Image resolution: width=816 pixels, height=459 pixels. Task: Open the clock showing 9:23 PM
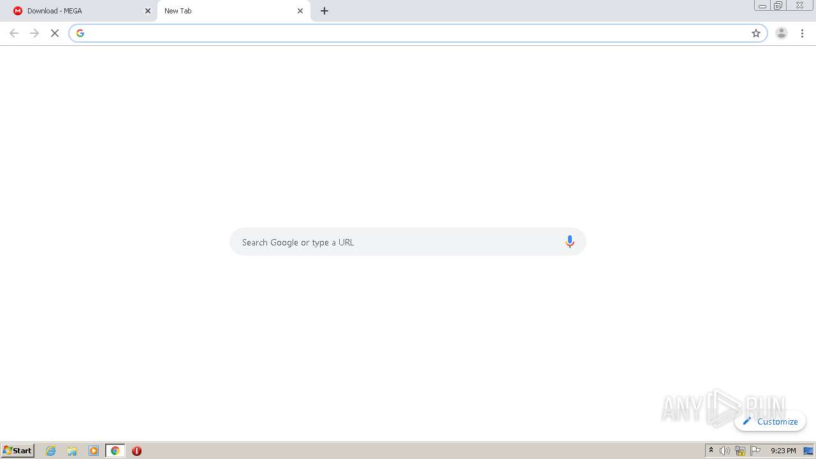click(783, 451)
